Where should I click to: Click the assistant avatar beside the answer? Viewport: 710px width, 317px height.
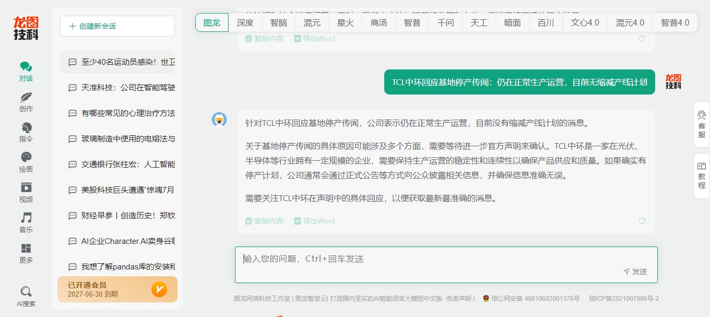(x=219, y=120)
